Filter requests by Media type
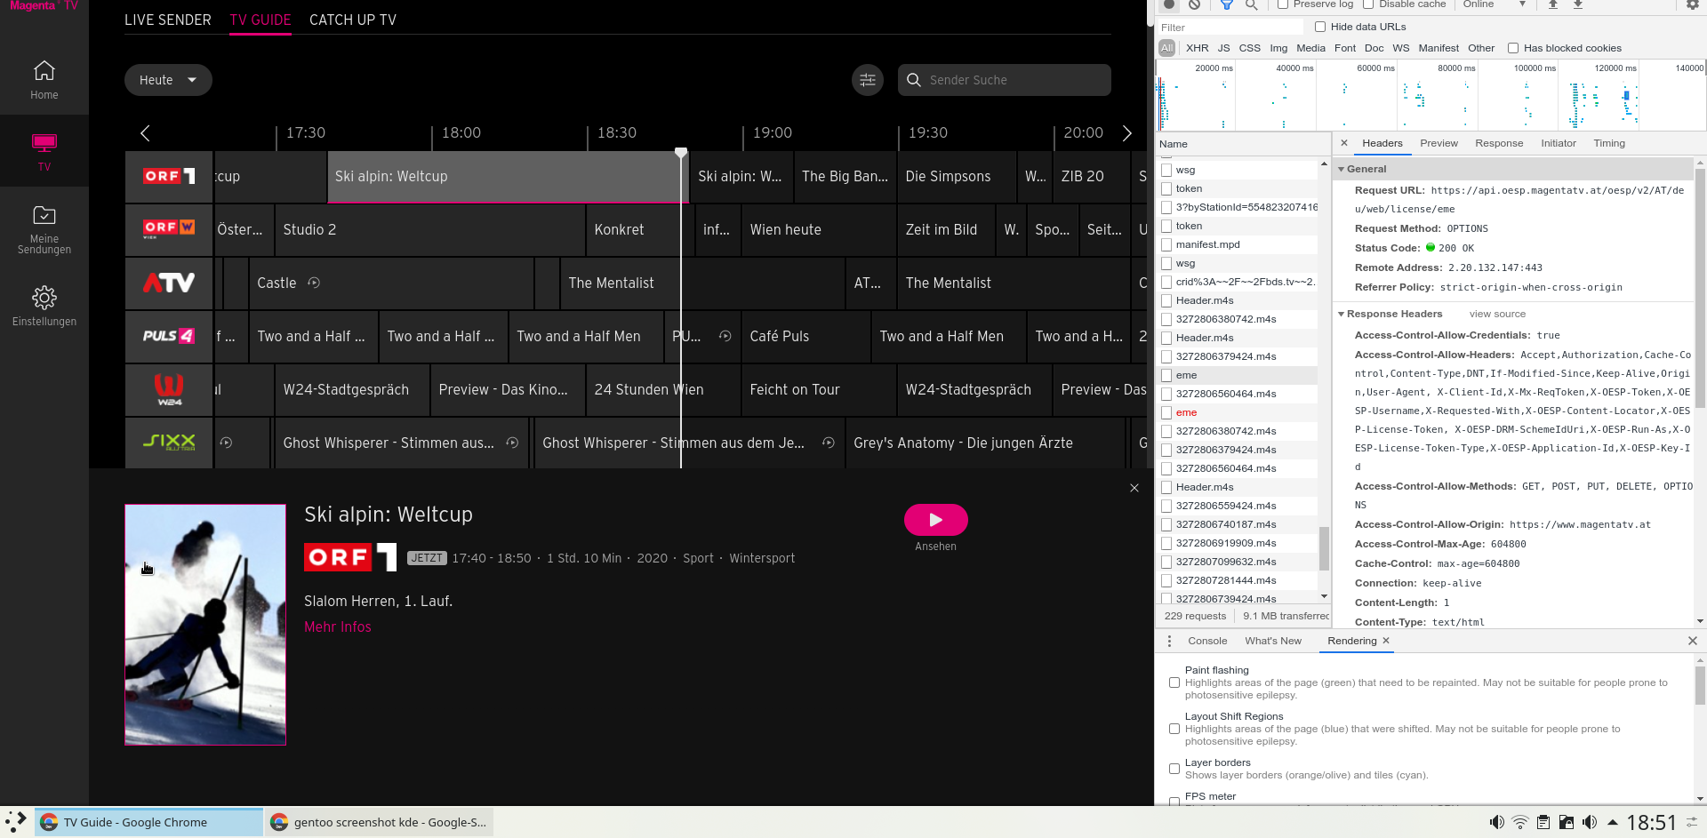The width and height of the screenshot is (1707, 838). tap(1310, 48)
